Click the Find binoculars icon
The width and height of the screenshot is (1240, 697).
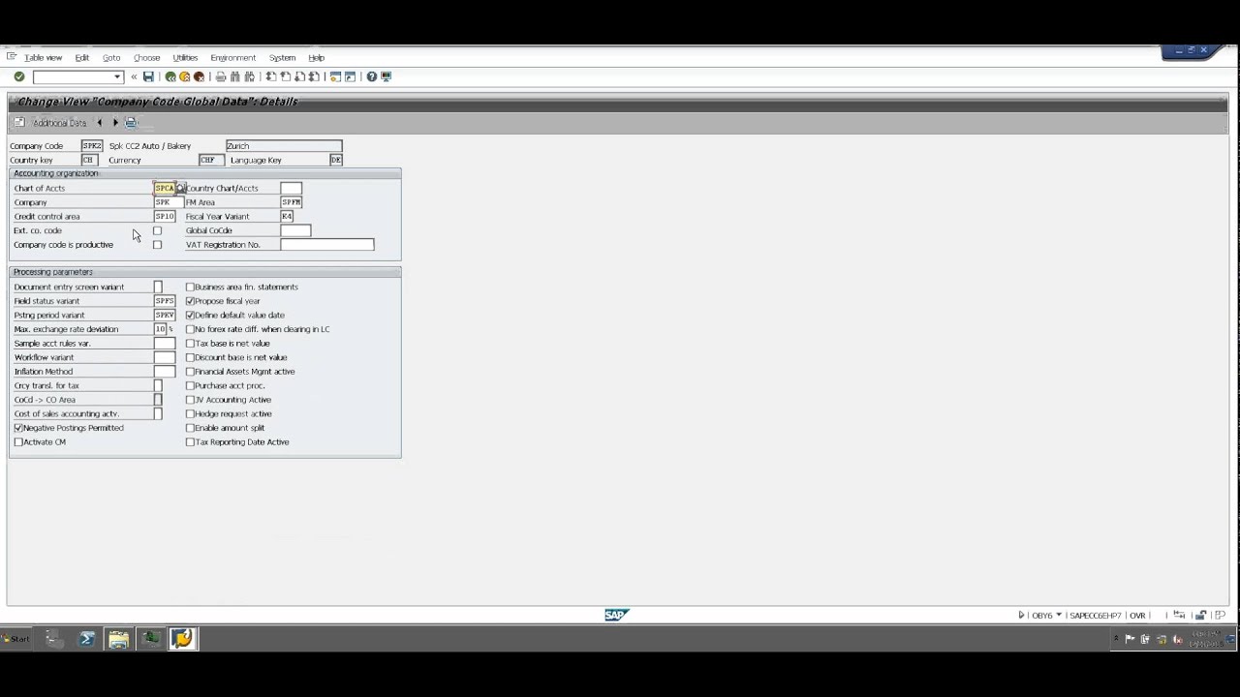coord(235,76)
